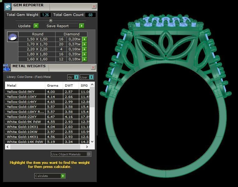This screenshot has width=238, height=187.
Task: Click the green arrow beside Calculate
Action: pyautogui.click(x=63, y=176)
